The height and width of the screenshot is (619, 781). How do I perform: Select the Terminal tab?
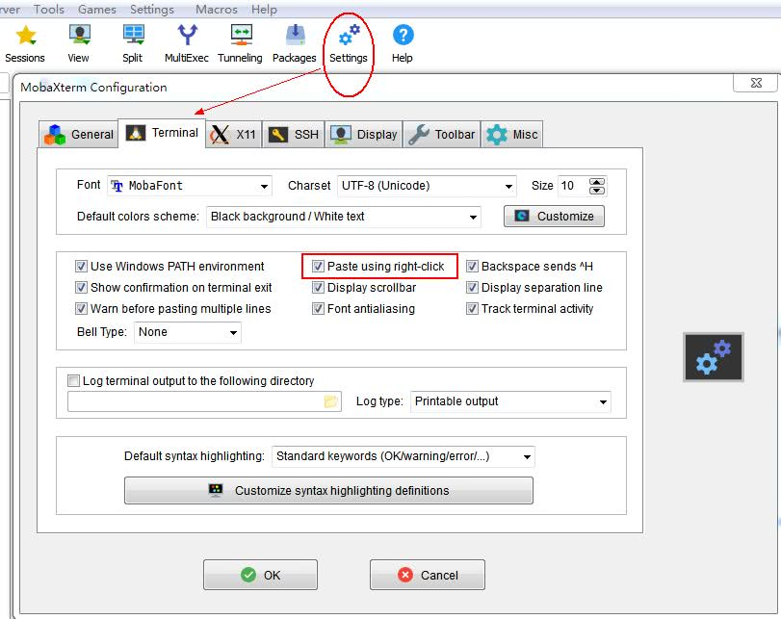162,133
